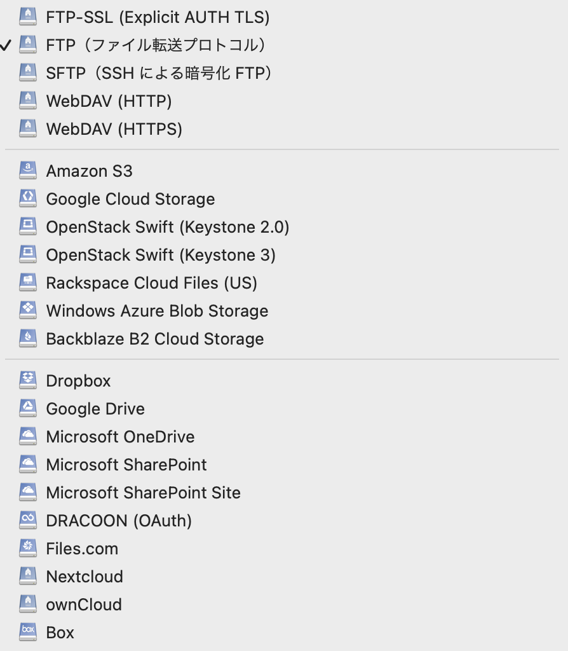Choose OpenStack Swift (Keystone 3)
The image size is (568, 651).
click(161, 255)
